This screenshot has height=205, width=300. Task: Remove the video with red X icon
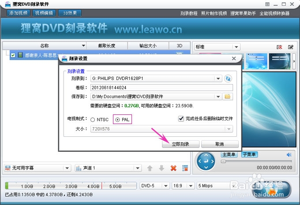click(x=173, y=168)
